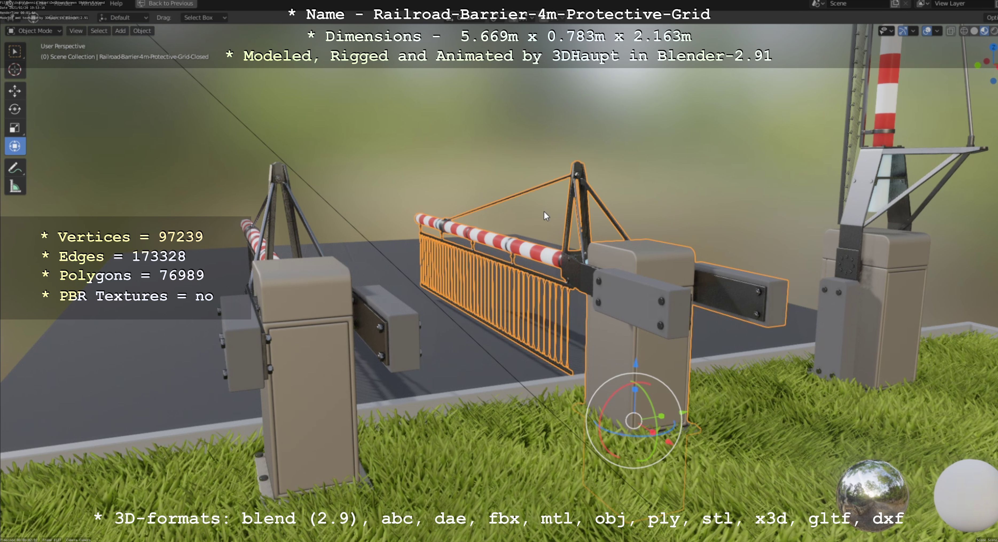Click the Modeled, Rigged and Animated credit line
998x542 pixels.
[499, 56]
